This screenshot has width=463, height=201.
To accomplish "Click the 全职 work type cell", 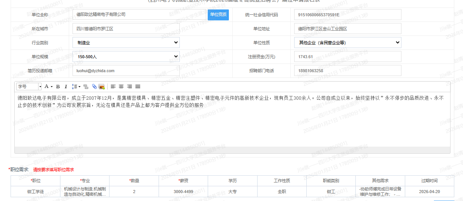I will 282,192.
